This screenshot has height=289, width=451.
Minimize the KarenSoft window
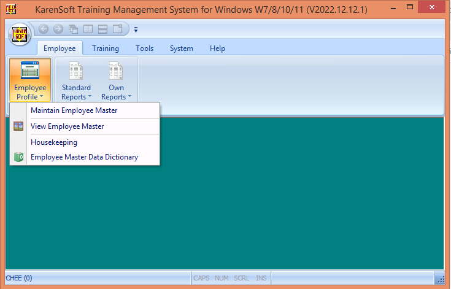coord(393,9)
